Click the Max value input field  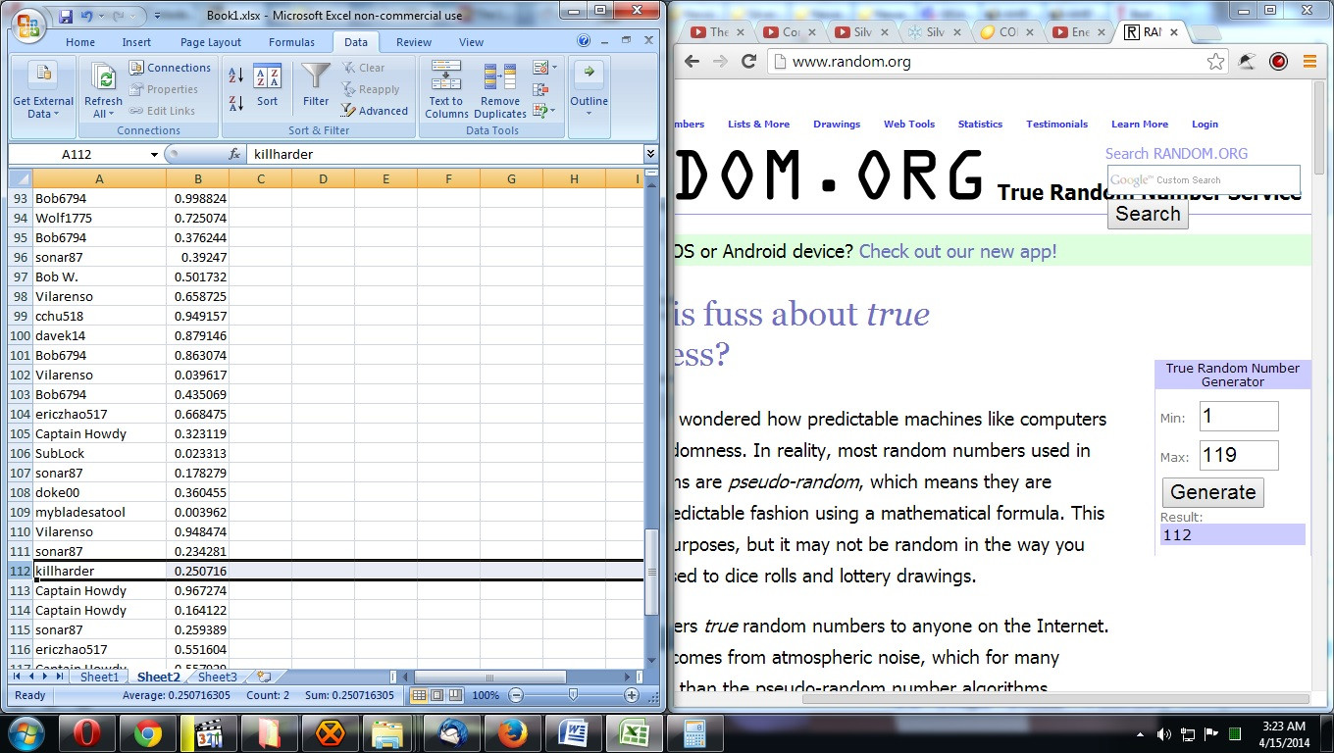coord(1238,455)
